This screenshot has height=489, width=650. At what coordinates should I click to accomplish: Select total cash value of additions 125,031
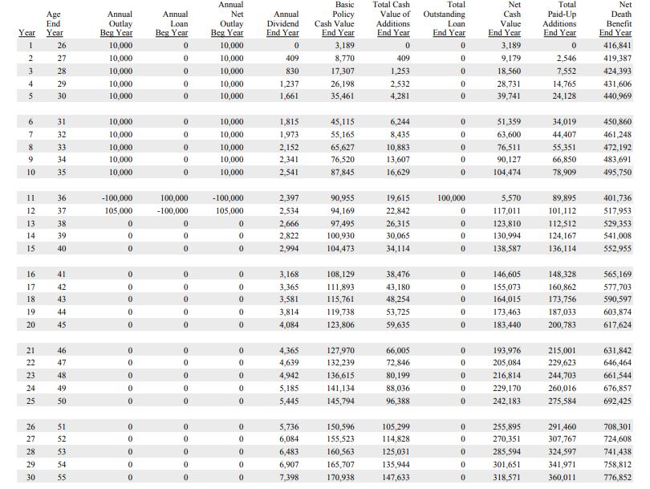(x=396, y=452)
